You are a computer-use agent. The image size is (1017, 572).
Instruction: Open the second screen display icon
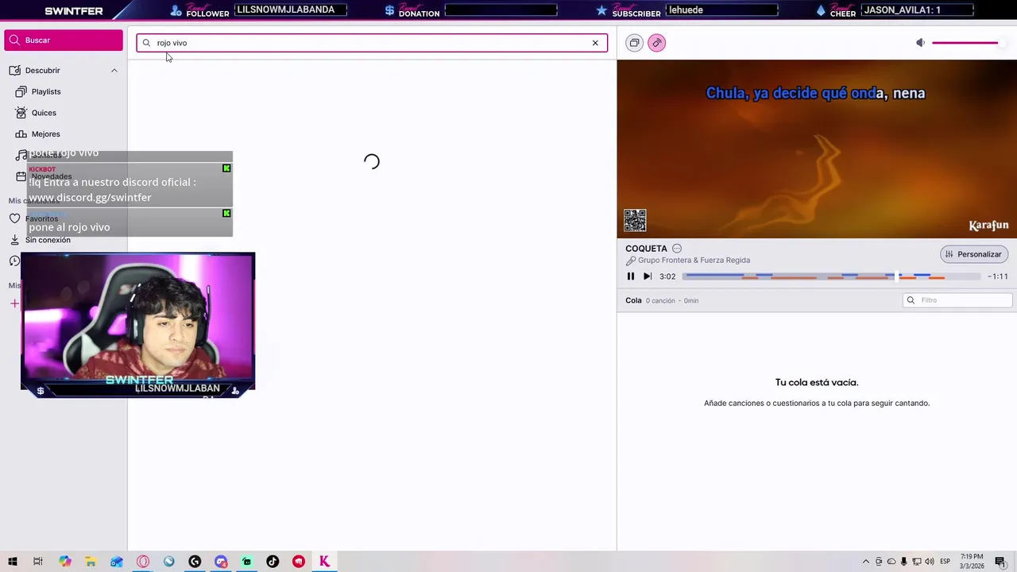(634, 43)
